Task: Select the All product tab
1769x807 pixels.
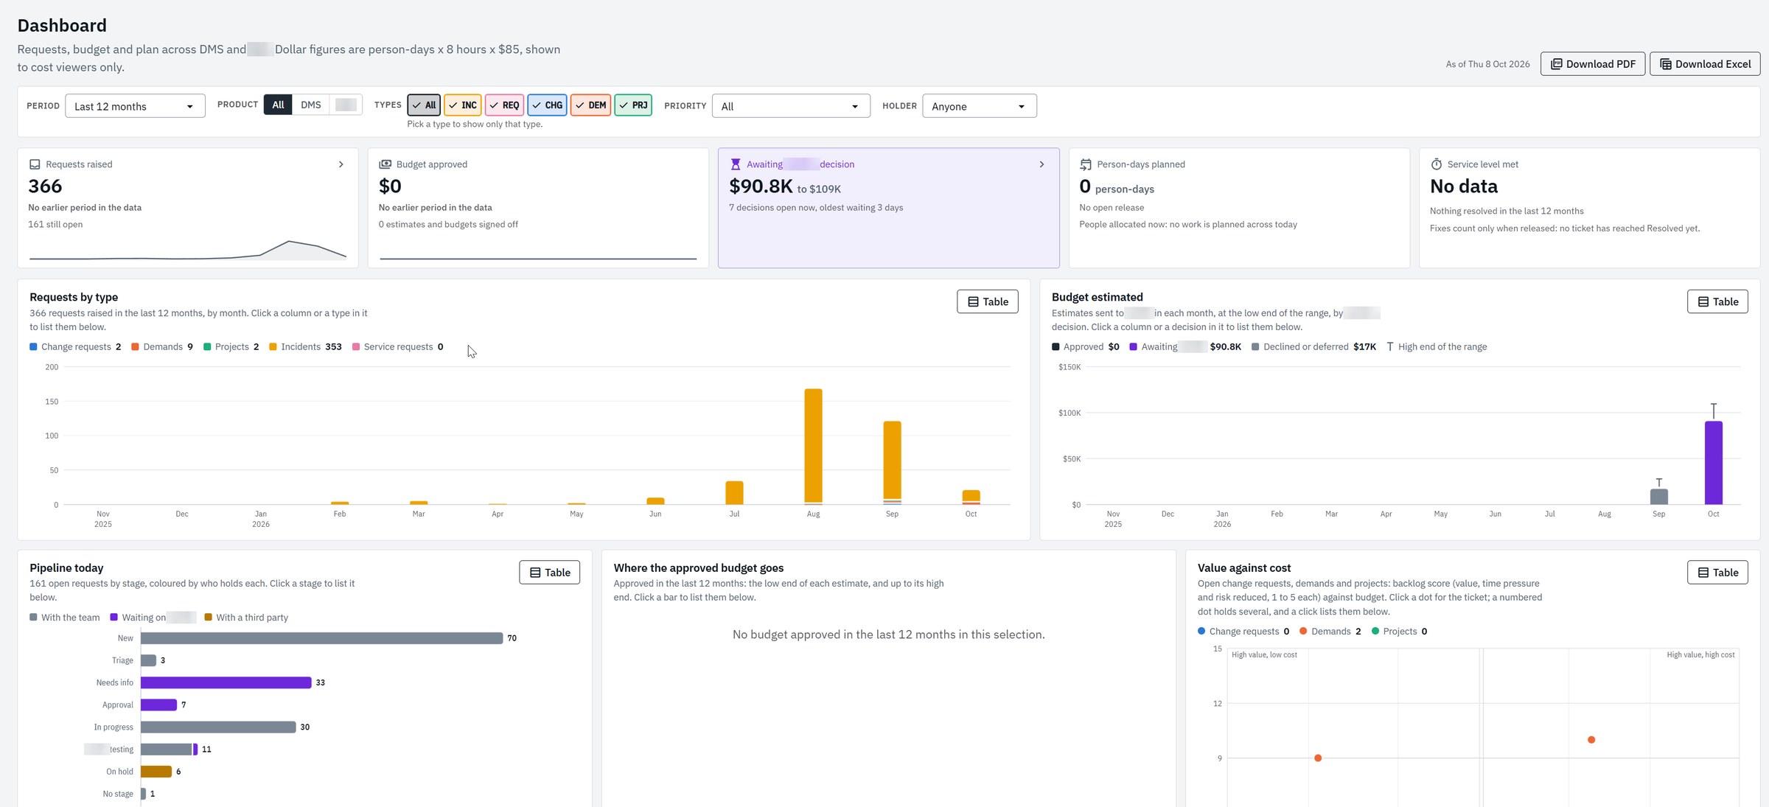Action: point(278,105)
